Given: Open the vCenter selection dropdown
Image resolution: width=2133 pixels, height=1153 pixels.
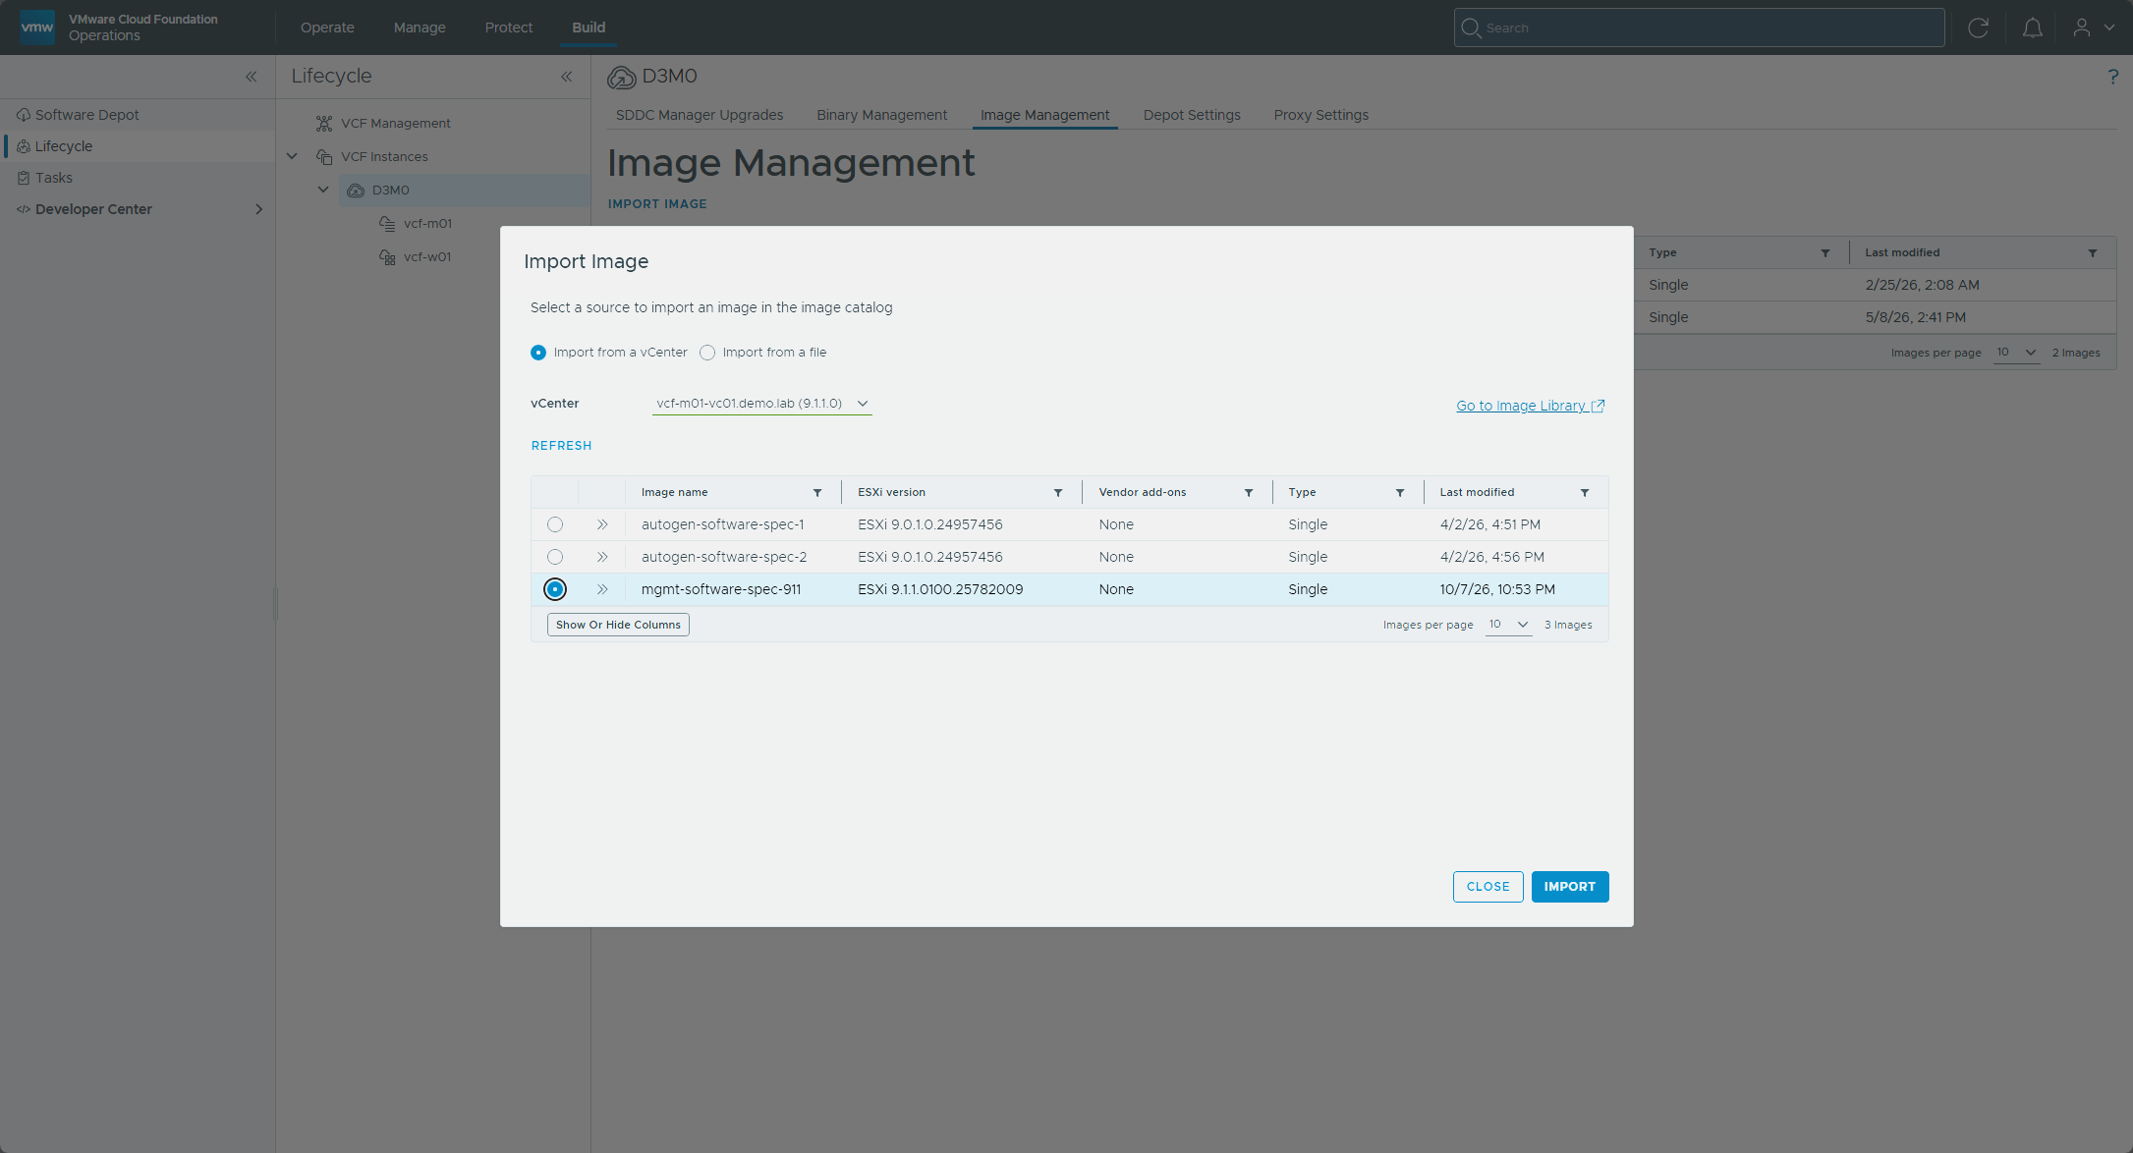Looking at the screenshot, I should point(762,404).
